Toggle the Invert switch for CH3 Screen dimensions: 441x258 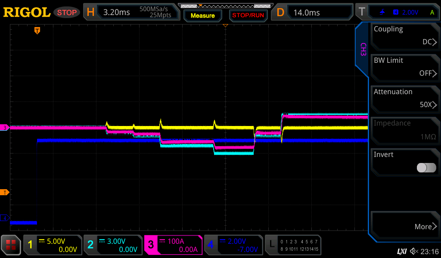tap(426, 168)
